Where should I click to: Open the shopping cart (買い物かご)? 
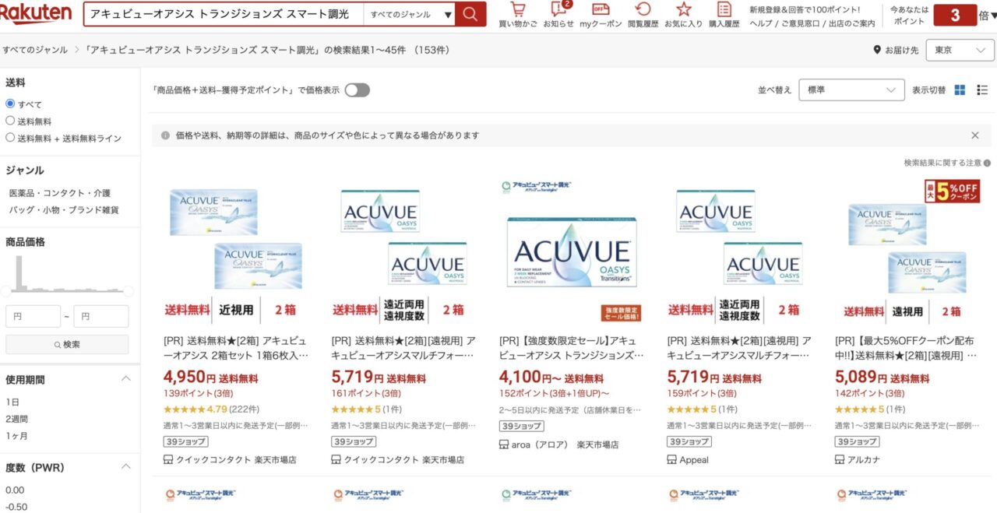click(517, 9)
